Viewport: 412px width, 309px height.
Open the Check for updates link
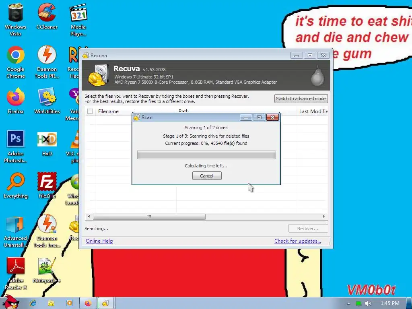pyautogui.click(x=298, y=241)
